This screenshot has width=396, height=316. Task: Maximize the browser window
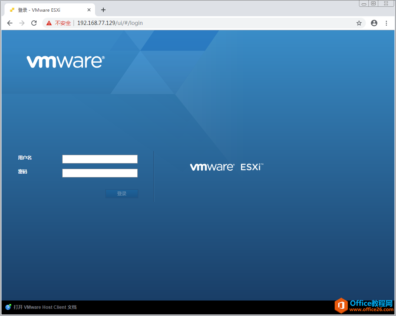coord(373,3)
